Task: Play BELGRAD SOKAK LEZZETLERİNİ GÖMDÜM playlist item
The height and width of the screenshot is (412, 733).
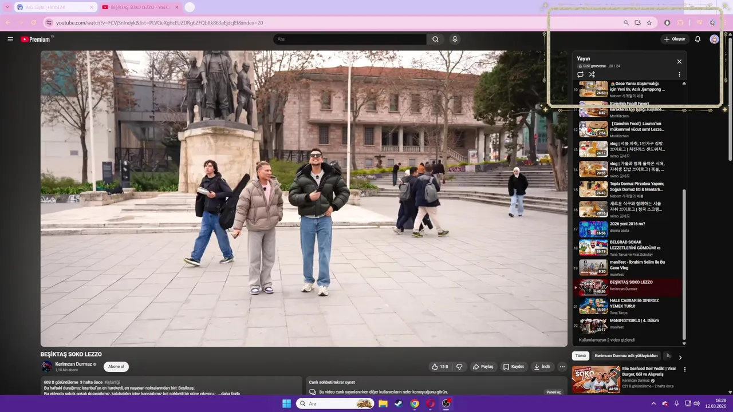Action: click(x=627, y=248)
